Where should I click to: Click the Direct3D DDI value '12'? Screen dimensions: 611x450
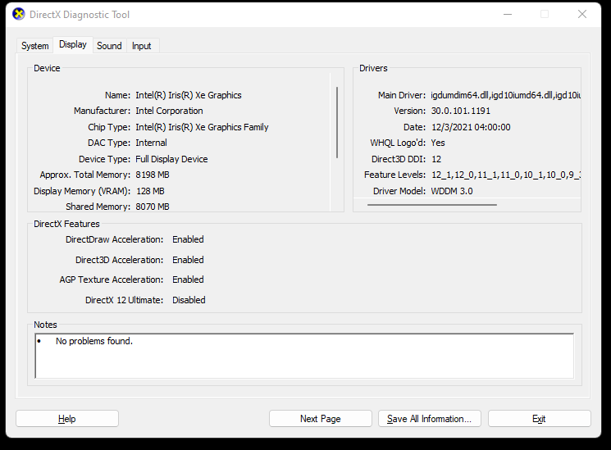tap(436, 159)
